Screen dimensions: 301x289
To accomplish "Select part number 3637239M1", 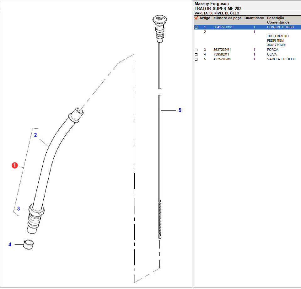I will [x=222, y=50].
